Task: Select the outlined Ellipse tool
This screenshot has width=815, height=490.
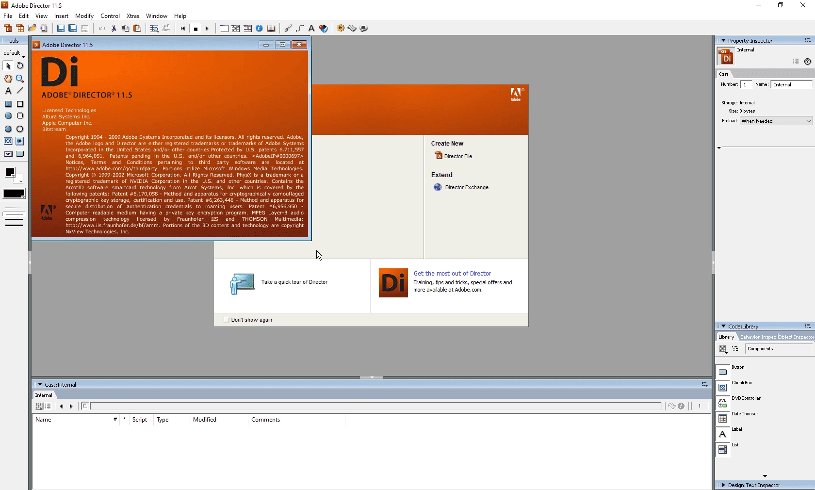Action: pyautogui.click(x=20, y=129)
